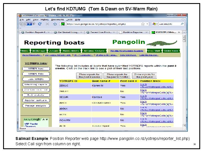The image size is (203, 152).
Task: Go to the Home page icon
Action: click(x=55, y=24)
